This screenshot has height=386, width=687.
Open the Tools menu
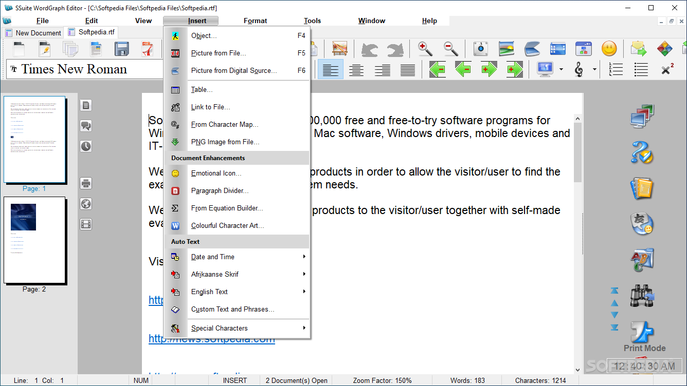click(x=312, y=21)
